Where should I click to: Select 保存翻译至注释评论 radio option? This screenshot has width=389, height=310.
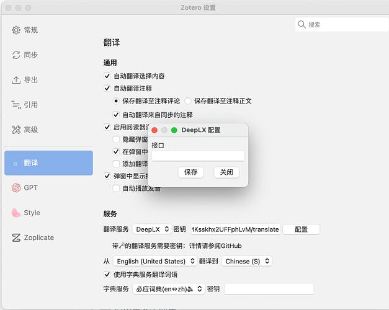(x=116, y=101)
